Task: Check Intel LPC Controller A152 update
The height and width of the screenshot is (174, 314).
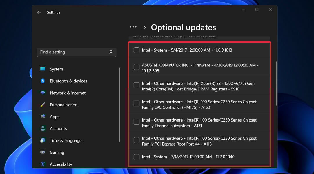Action: (x=136, y=104)
